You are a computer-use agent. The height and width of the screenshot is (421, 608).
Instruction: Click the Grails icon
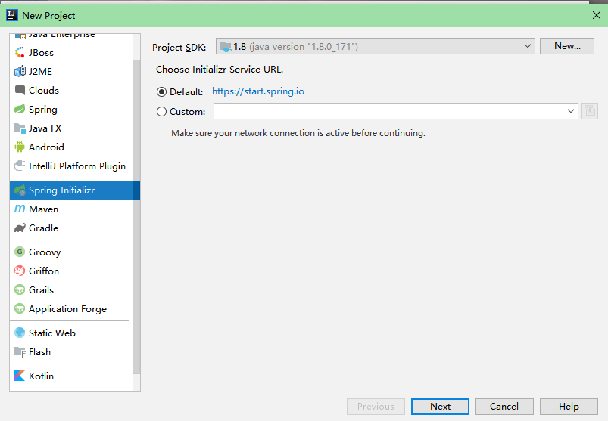20,289
